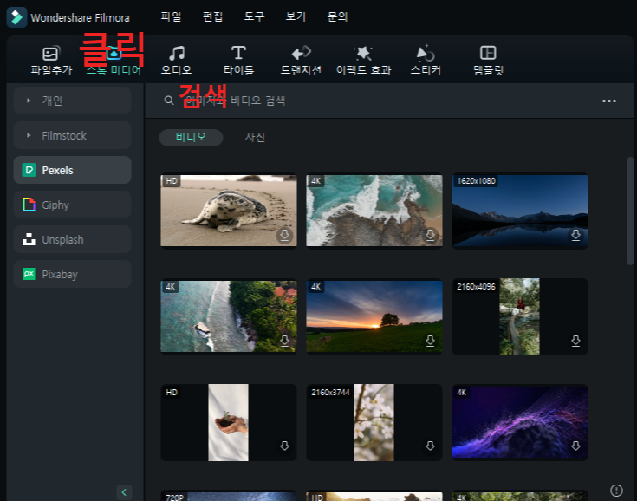Download the tropical coast 4K video

coord(284,341)
